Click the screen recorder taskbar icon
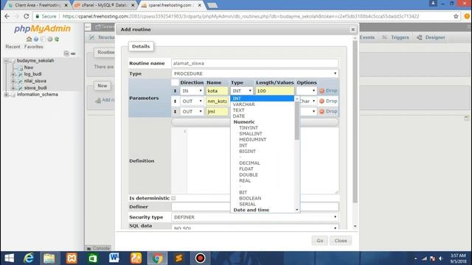This screenshot has height=265, width=472. click(200, 258)
